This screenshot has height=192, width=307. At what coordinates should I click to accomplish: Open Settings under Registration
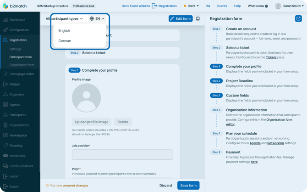15,49
